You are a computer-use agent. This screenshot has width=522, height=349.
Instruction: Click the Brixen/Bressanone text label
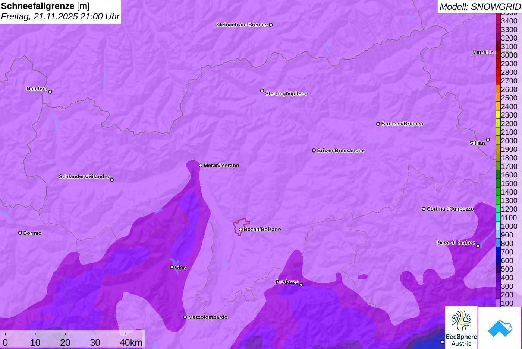point(341,150)
